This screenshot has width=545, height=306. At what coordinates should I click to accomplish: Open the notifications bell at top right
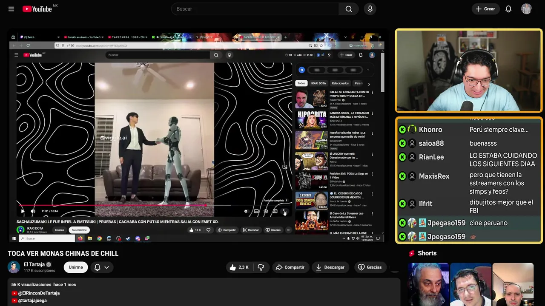(508, 9)
